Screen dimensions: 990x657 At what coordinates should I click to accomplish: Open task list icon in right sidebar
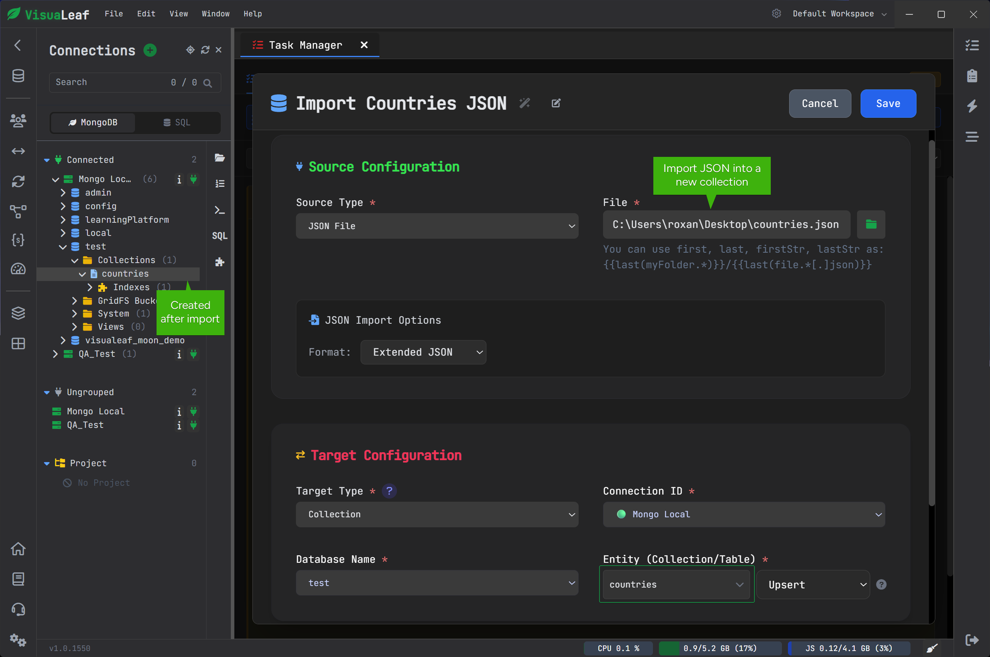[x=972, y=45]
